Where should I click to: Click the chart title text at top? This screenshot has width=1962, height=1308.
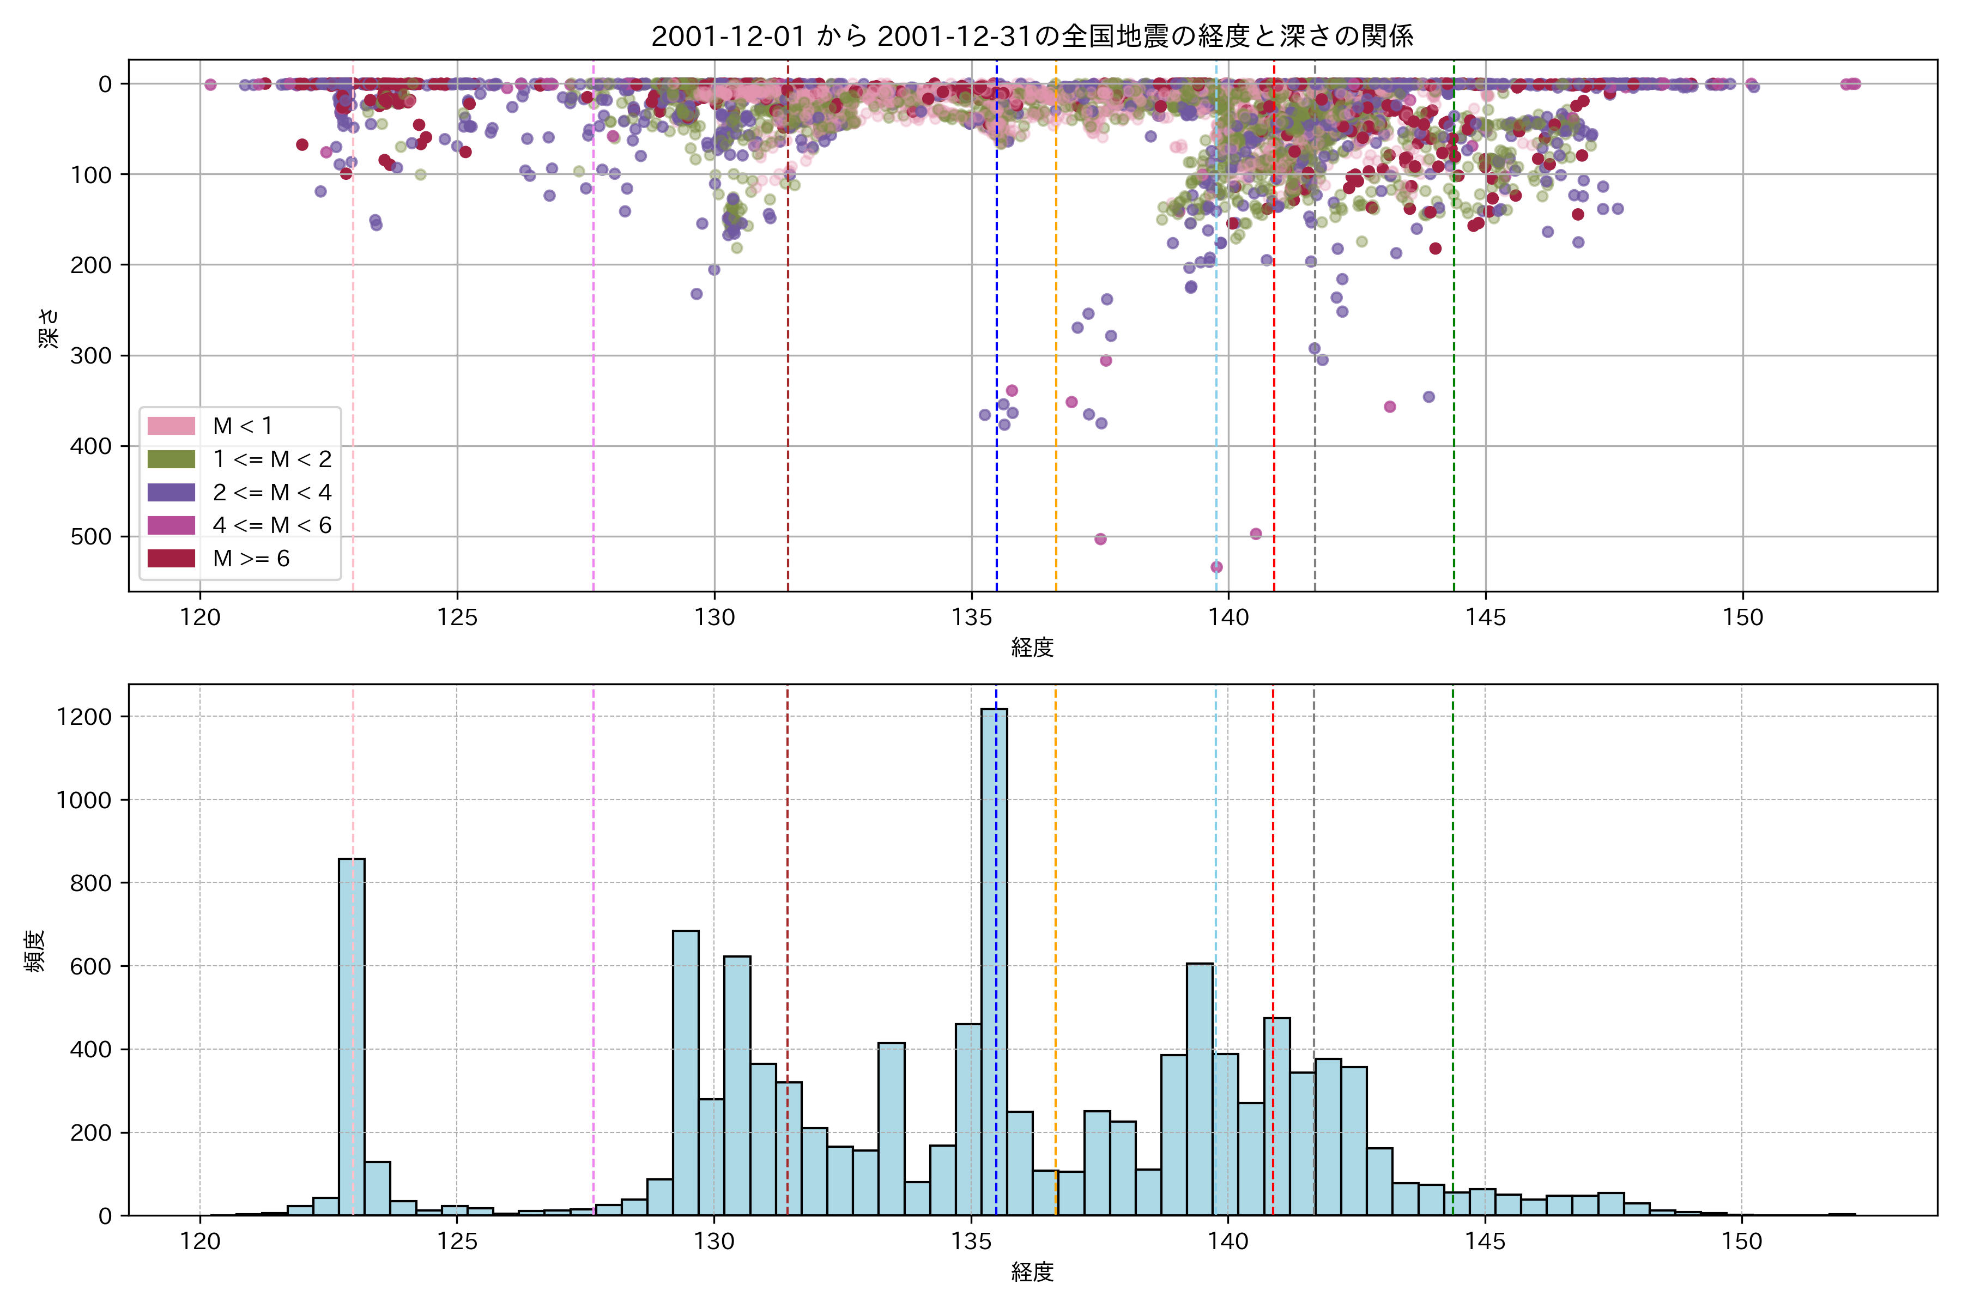click(x=1032, y=36)
